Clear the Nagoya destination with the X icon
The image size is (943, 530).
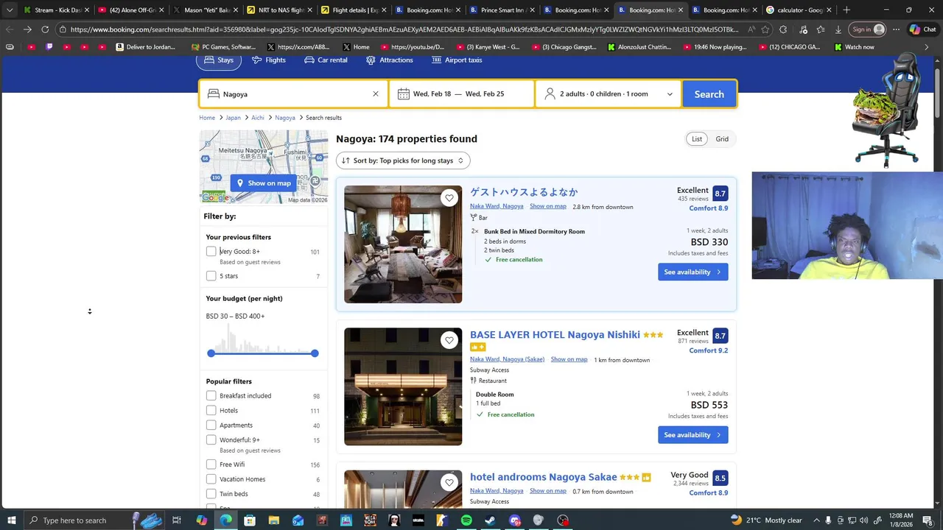point(375,94)
